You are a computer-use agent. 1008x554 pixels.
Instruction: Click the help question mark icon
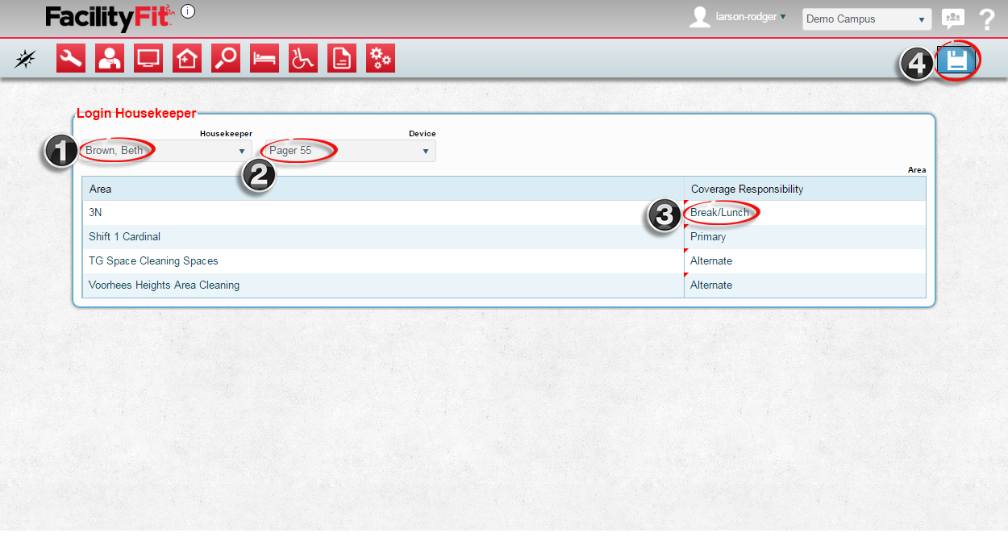point(987,19)
